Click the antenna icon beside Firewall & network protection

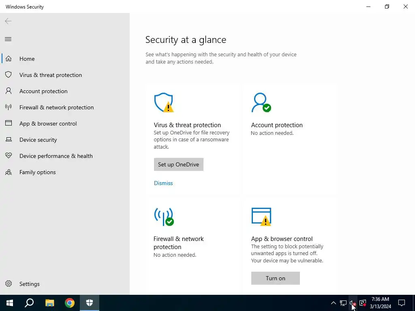click(9, 107)
